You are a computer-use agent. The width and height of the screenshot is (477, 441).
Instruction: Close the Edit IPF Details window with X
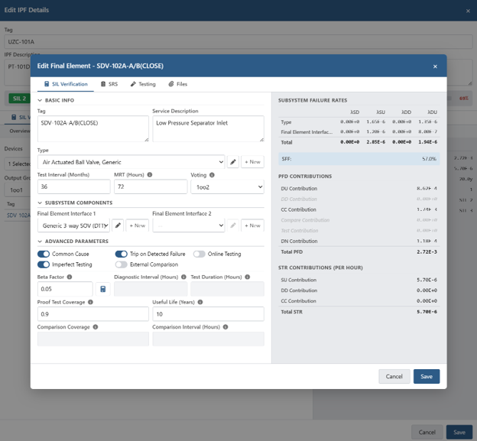click(468, 11)
